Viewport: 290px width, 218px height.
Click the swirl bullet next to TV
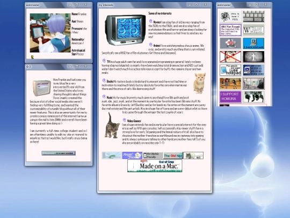click(x=104, y=61)
